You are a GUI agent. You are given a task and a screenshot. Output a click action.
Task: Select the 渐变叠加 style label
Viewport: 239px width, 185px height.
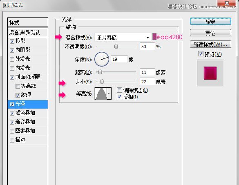25,122
